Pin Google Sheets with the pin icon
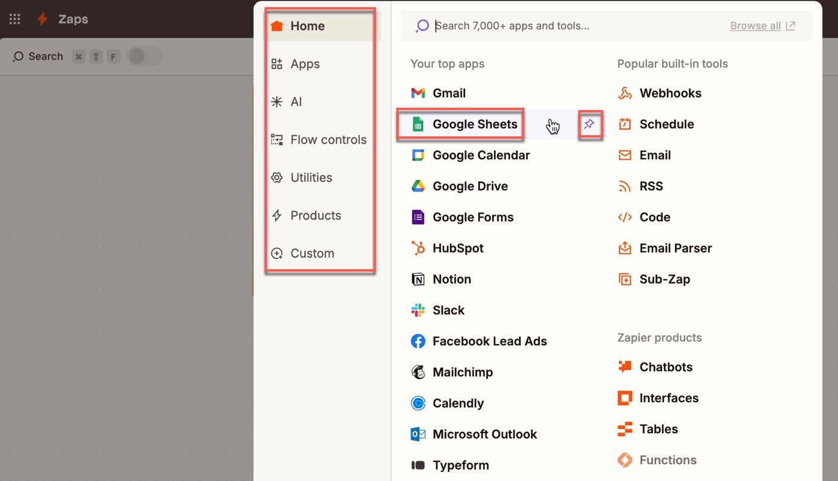The width and height of the screenshot is (838, 481). [x=589, y=124]
